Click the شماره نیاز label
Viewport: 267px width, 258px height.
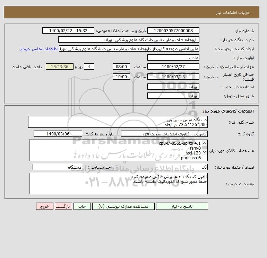point(244,31)
